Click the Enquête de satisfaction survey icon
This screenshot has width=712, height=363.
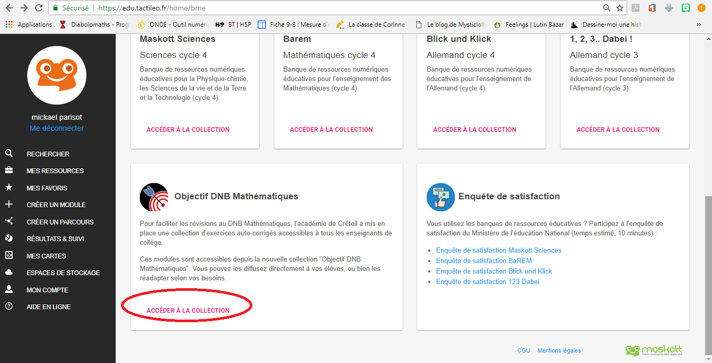(441, 197)
